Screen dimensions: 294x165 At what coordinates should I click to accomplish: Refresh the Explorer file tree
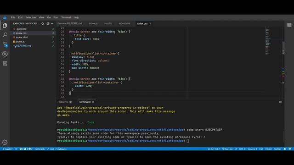(x=43, y=23)
